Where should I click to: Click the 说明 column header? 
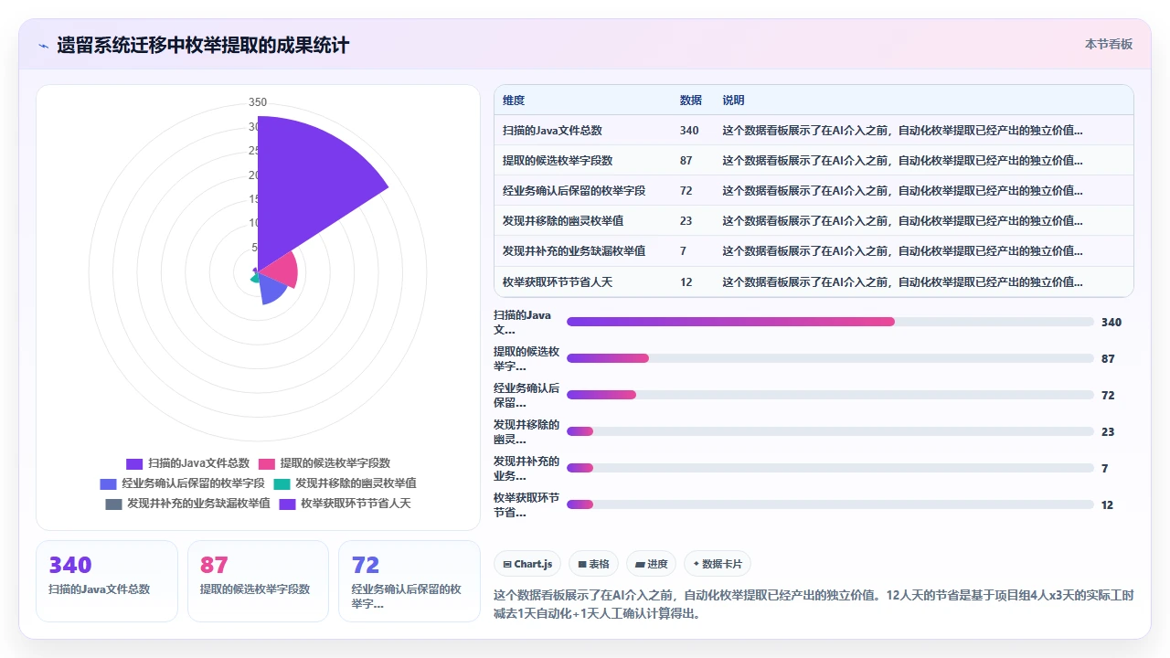coord(733,100)
